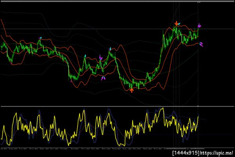
Task: Select the magenta arrow pair above the last candle
Action: [x=199, y=26]
